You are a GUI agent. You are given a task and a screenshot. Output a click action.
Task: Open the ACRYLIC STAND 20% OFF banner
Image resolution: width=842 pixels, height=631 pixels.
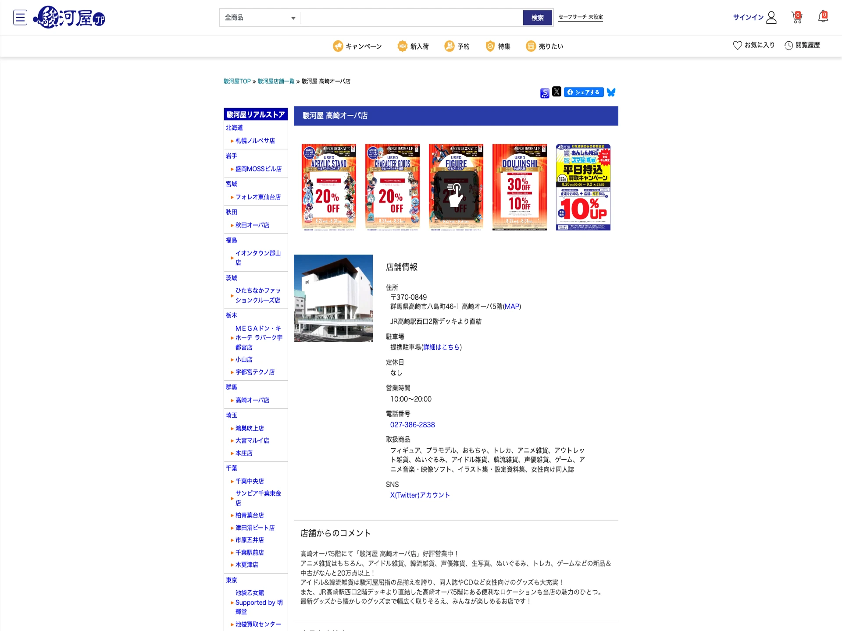329,187
